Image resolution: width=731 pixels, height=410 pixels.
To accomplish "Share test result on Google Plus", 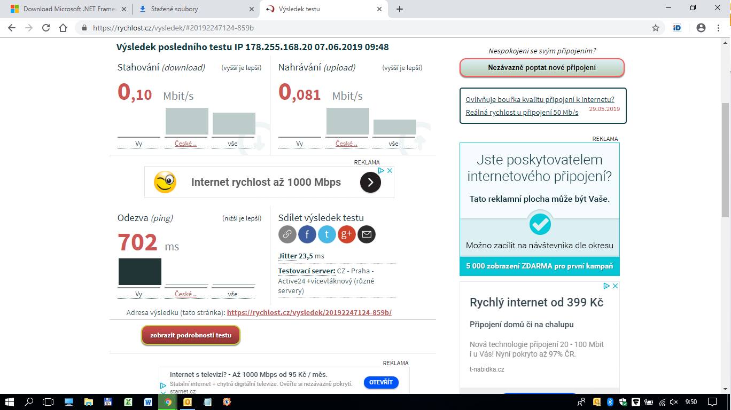I will (x=347, y=234).
